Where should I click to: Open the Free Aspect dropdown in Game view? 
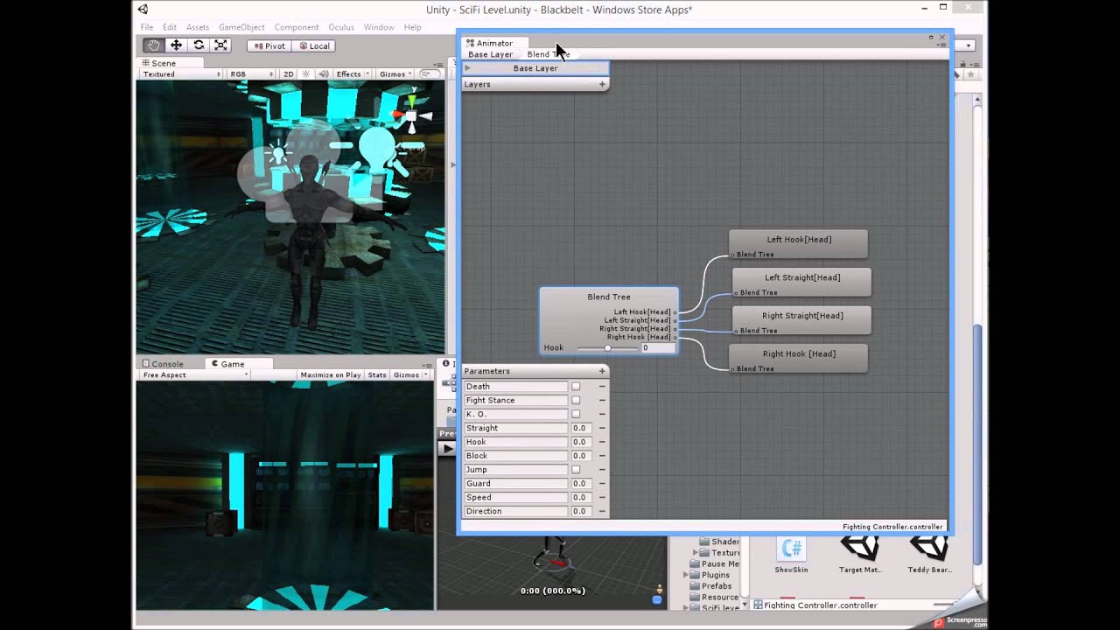195,374
